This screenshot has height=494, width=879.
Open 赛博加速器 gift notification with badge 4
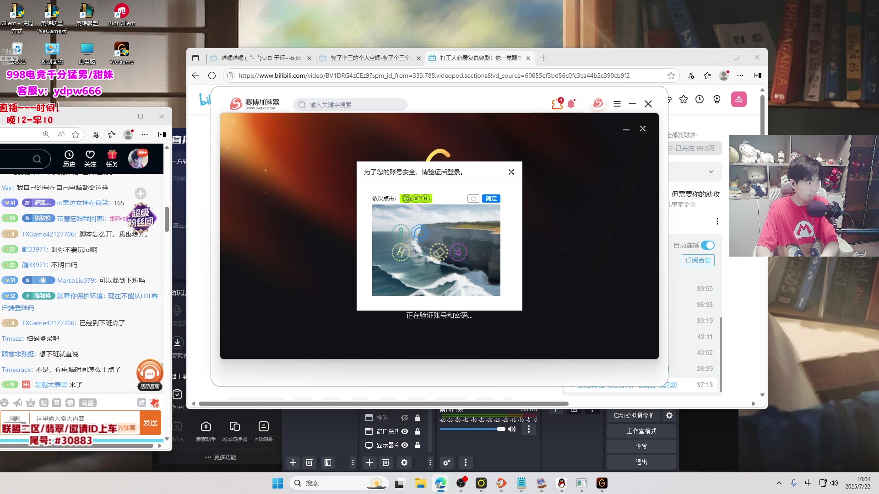tap(557, 104)
